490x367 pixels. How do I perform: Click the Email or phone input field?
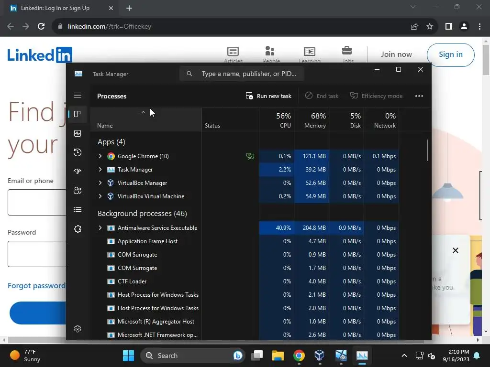click(37, 202)
